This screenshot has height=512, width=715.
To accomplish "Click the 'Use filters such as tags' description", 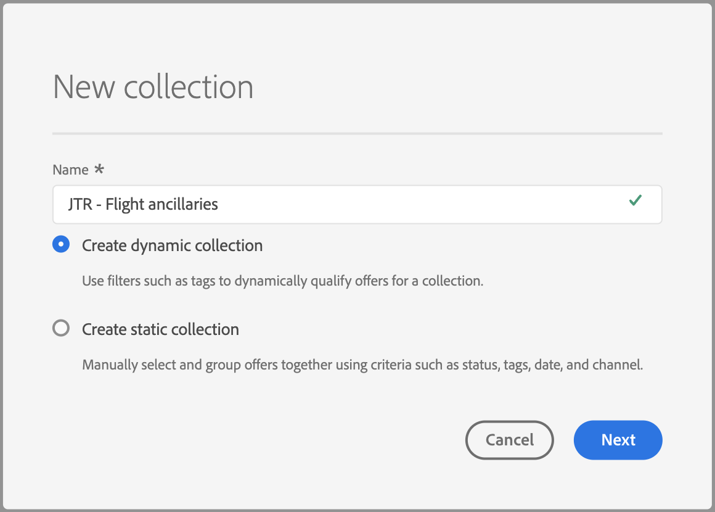I will (283, 281).
